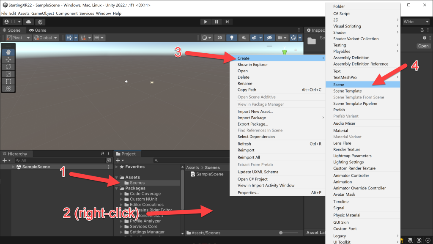433x244 pixels.
Task: Choose Show in Explorer from context menu
Action: pos(277,65)
